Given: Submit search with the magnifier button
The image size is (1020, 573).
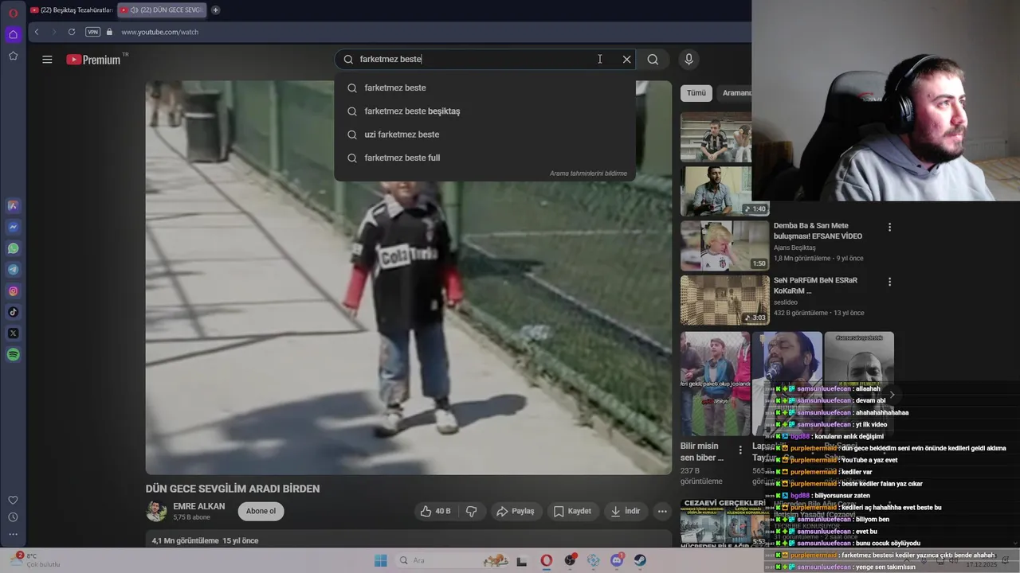Looking at the screenshot, I should point(653,59).
